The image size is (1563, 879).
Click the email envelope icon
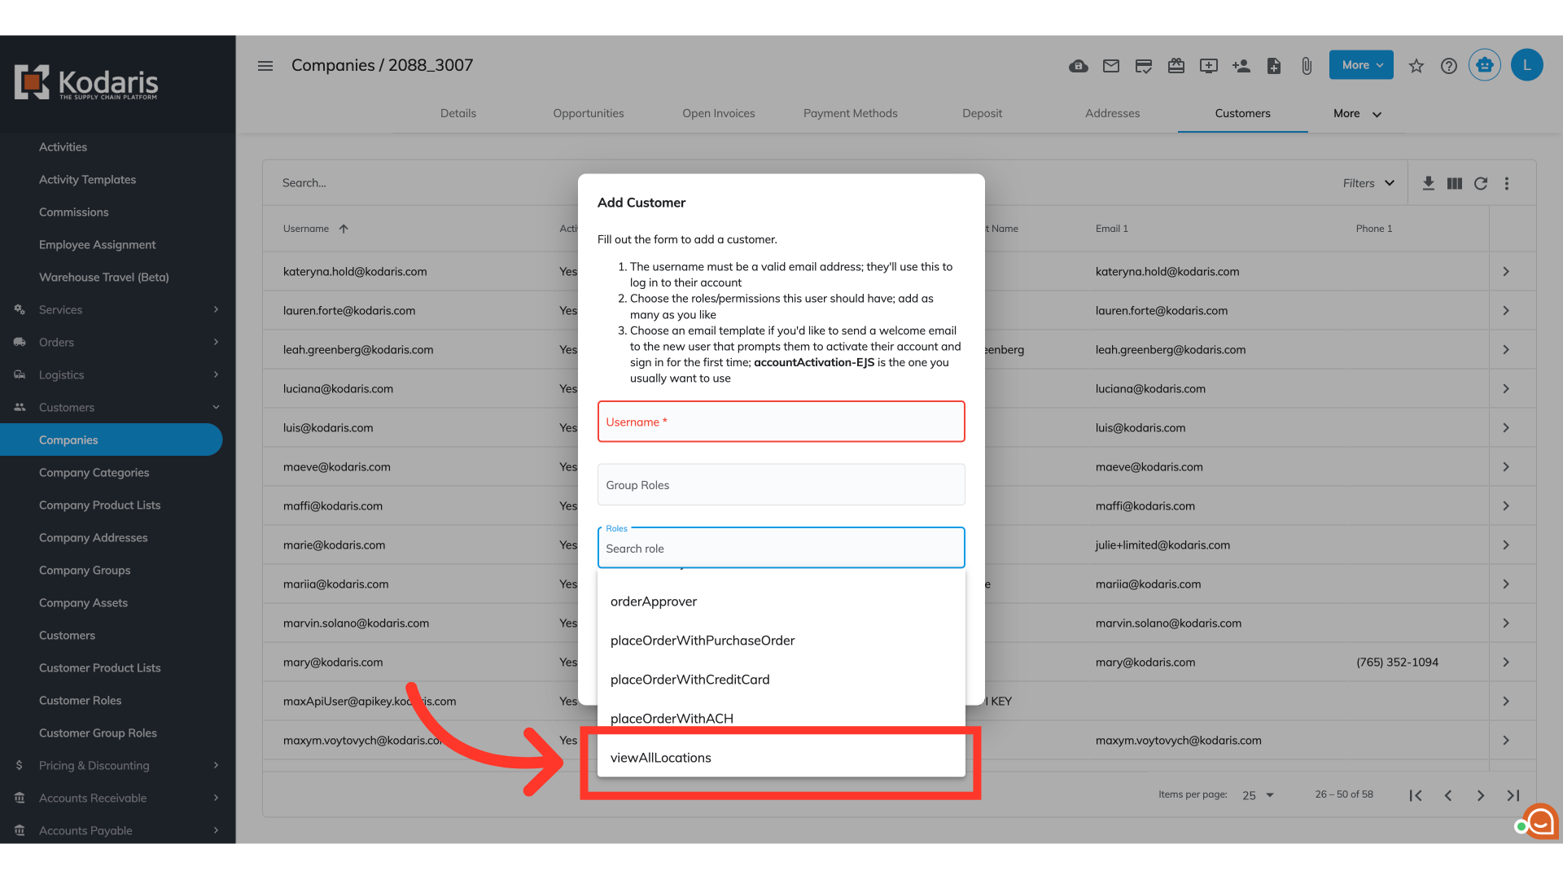(x=1110, y=66)
